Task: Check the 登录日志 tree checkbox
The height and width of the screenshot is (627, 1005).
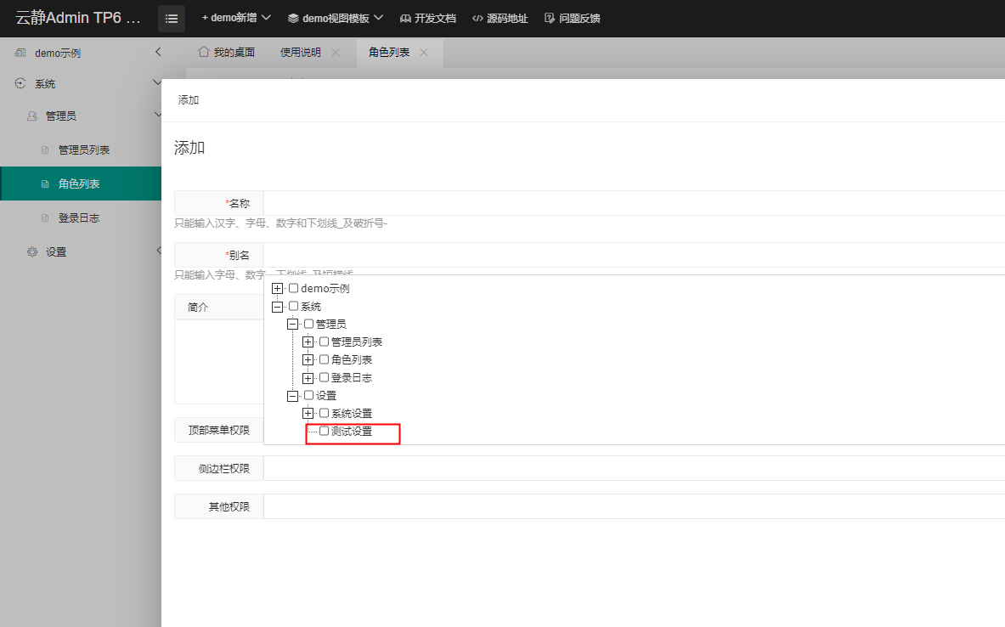Action: [325, 377]
